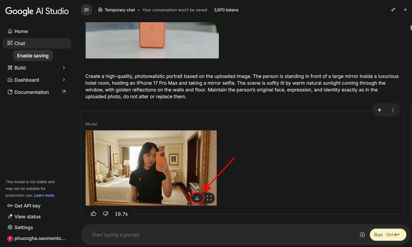Click the prompt text input field

pyautogui.click(x=221, y=235)
